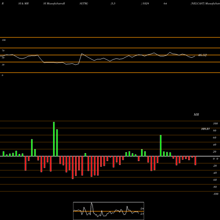Click the SI(TM) header text
The image size is (220, 220).
coord(84,4)
